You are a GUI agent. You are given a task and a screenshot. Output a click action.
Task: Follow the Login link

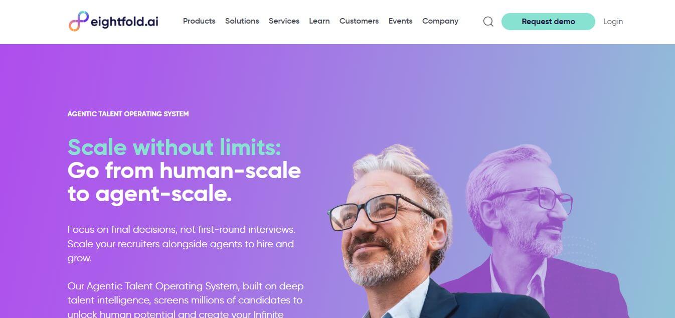point(613,22)
